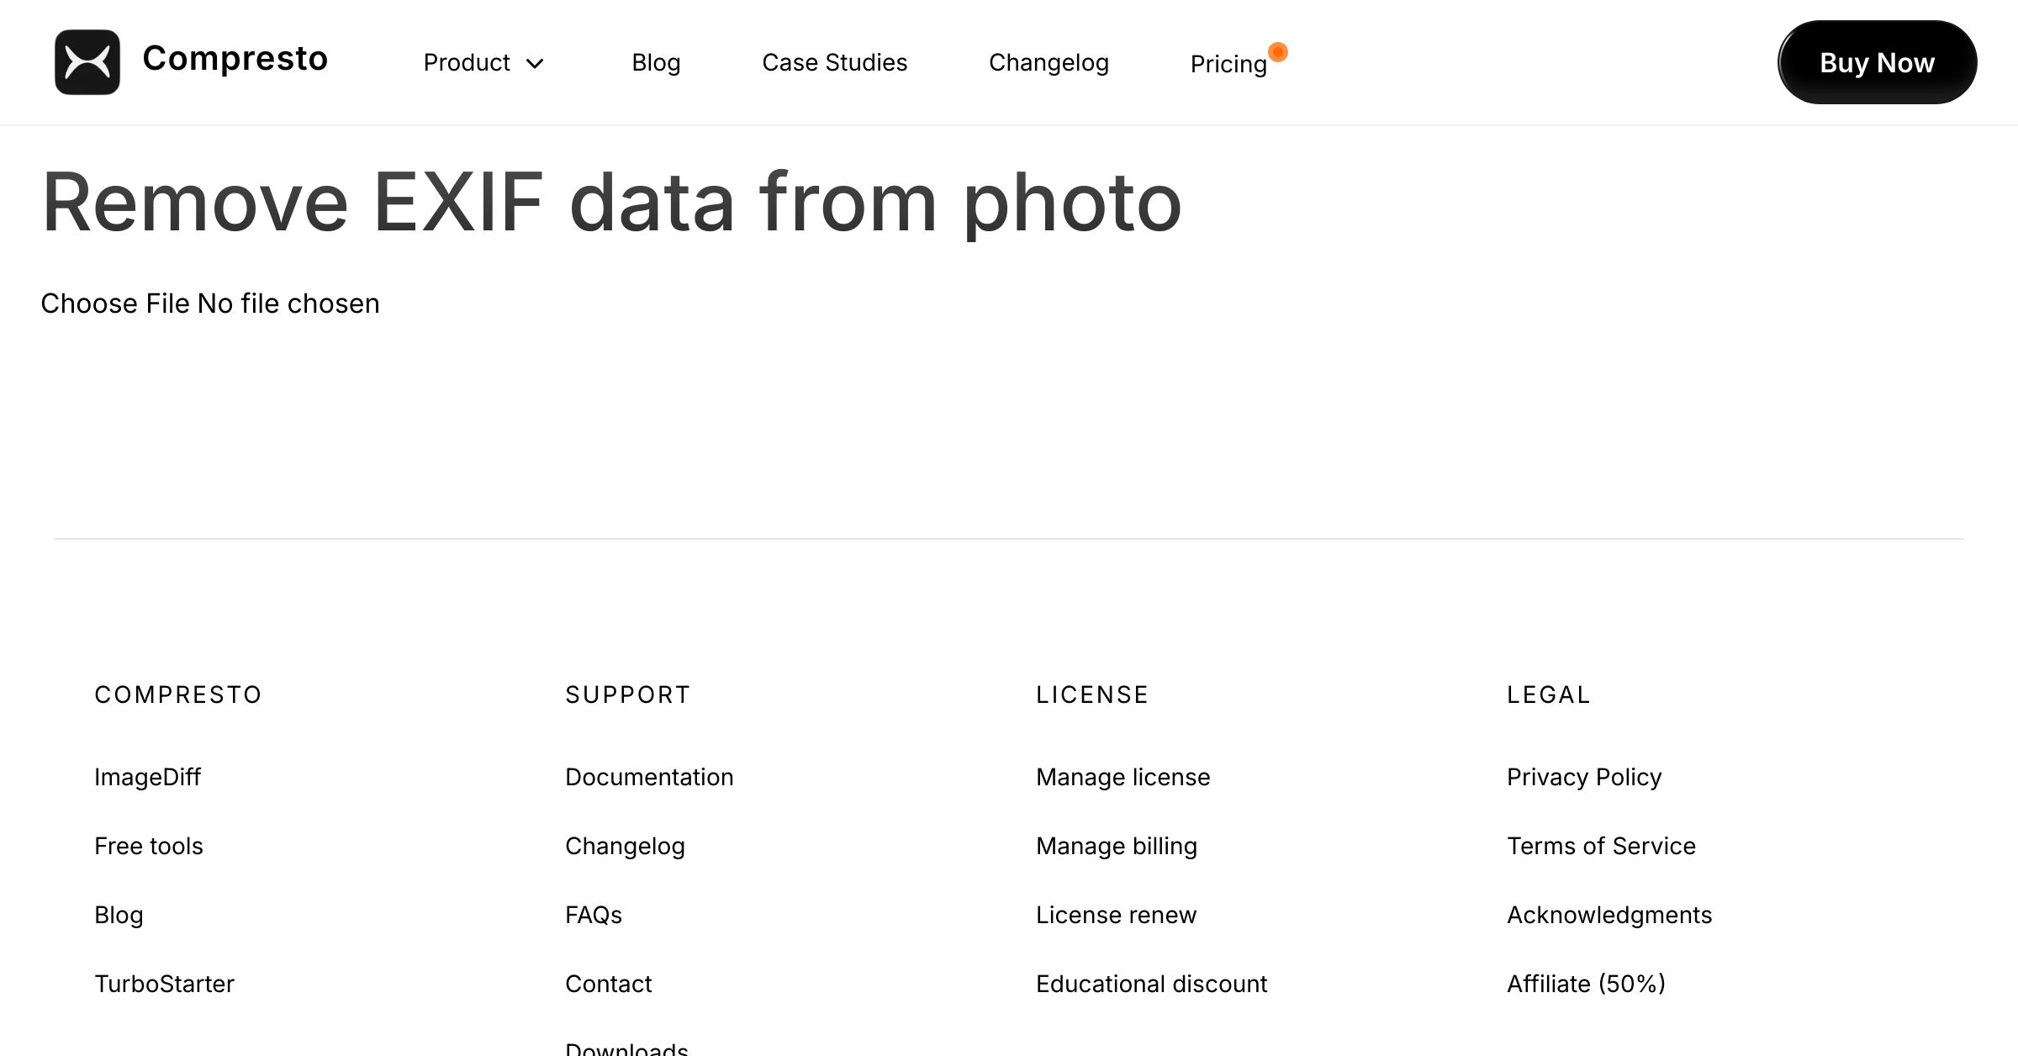Read the Privacy Policy
This screenshot has width=2018, height=1056.
(x=1584, y=777)
